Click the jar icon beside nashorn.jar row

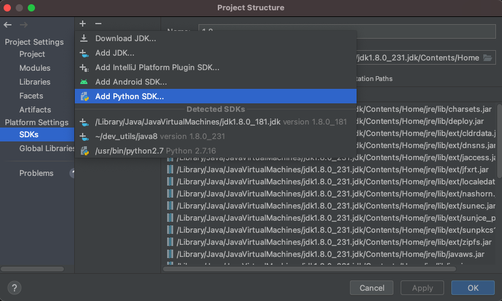click(x=170, y=193)
